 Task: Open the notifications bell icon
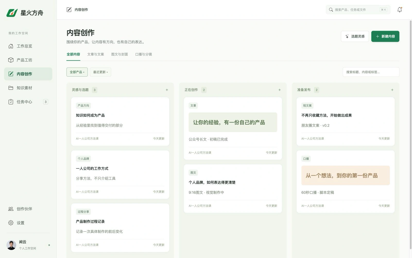click(x=400, y=10)
